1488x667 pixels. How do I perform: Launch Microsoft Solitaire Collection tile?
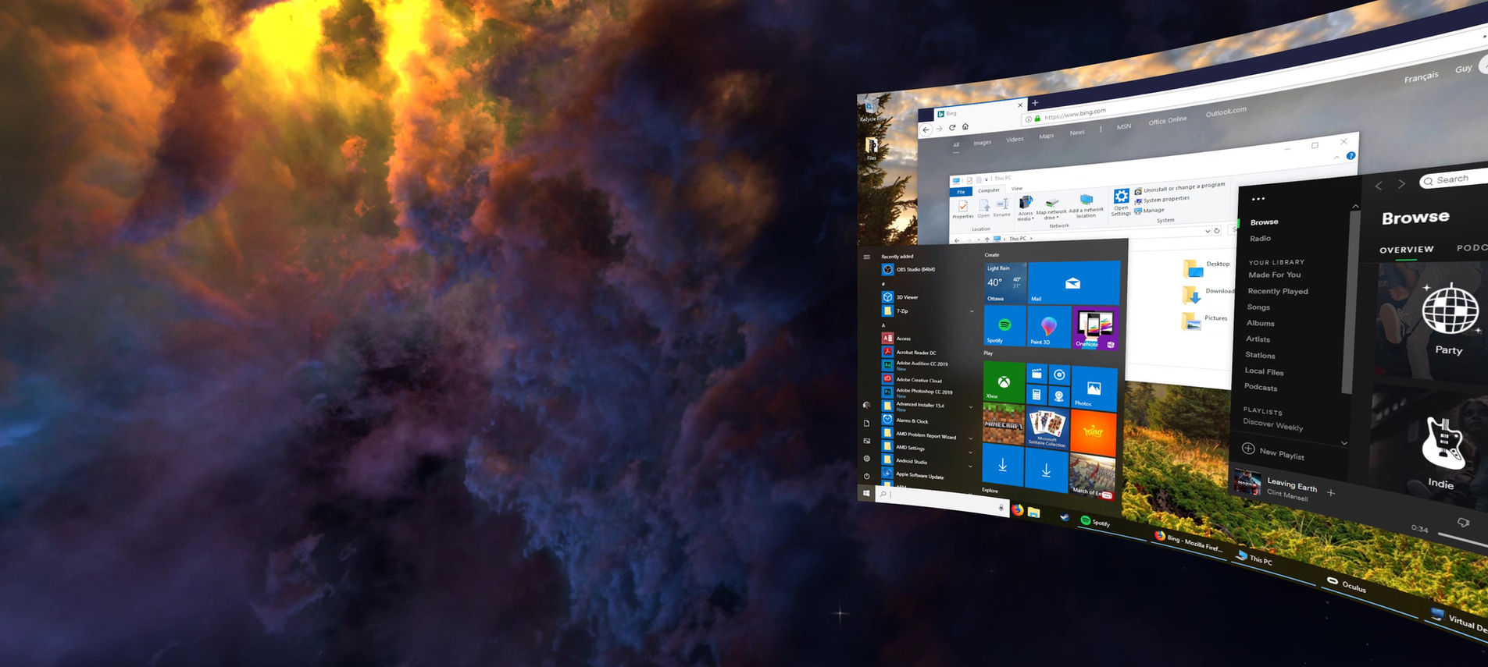coord(1047,428)
